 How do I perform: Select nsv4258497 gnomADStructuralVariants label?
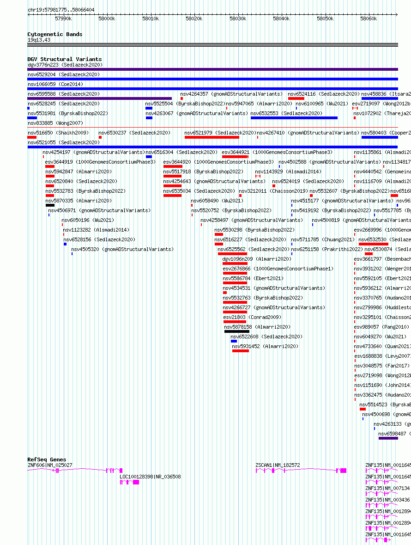pos(252,220)
